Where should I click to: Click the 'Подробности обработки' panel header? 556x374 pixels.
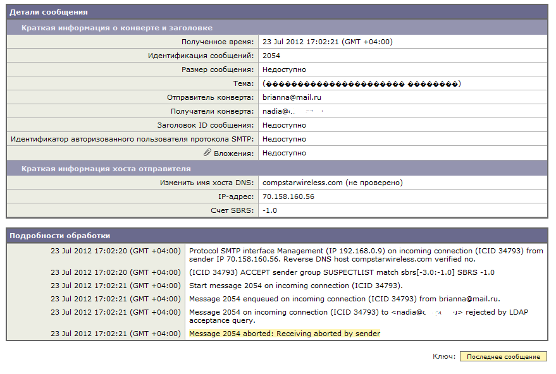[277, 236]
